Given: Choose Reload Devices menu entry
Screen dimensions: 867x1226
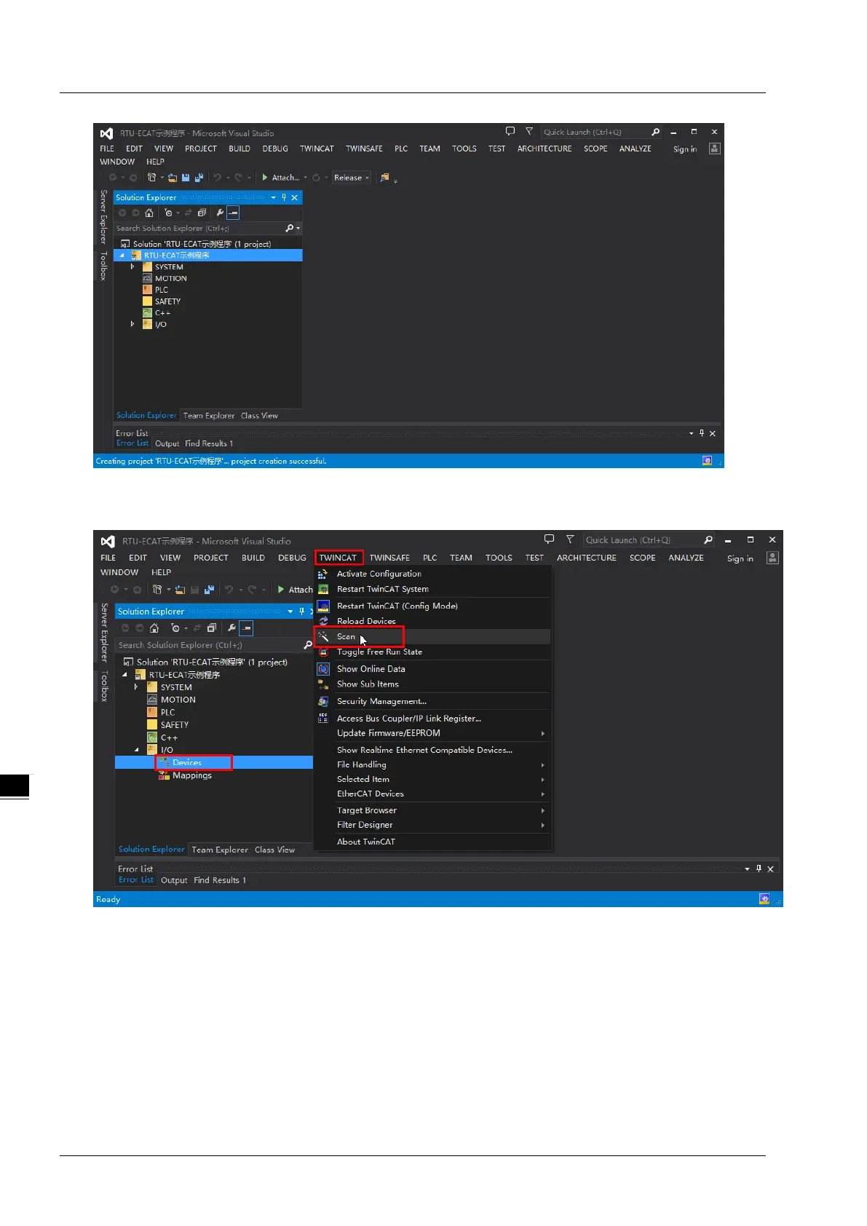Looking at the screenshot, I should (366, 621).
